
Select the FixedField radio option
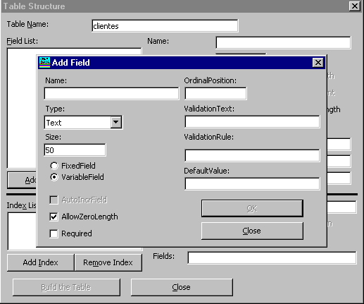pos(54,166)
